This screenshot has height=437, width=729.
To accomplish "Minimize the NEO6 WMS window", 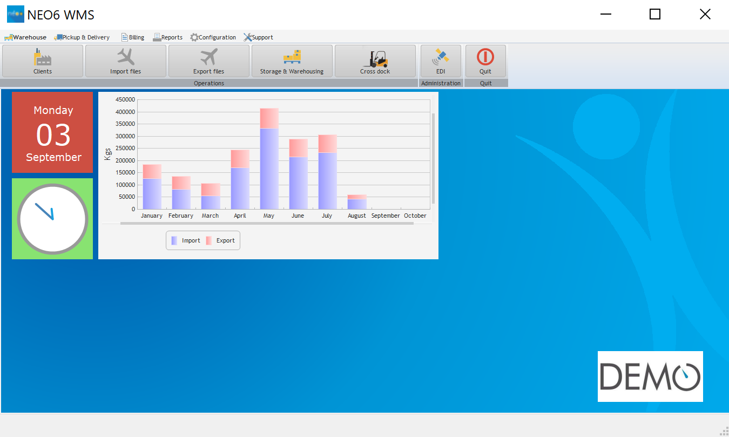I will point(606,14).
